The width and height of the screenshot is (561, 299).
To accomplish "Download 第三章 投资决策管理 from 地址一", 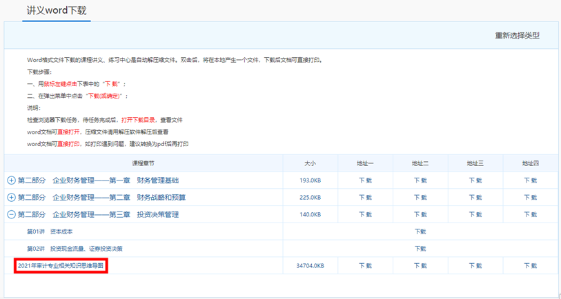I will (365, 215).
